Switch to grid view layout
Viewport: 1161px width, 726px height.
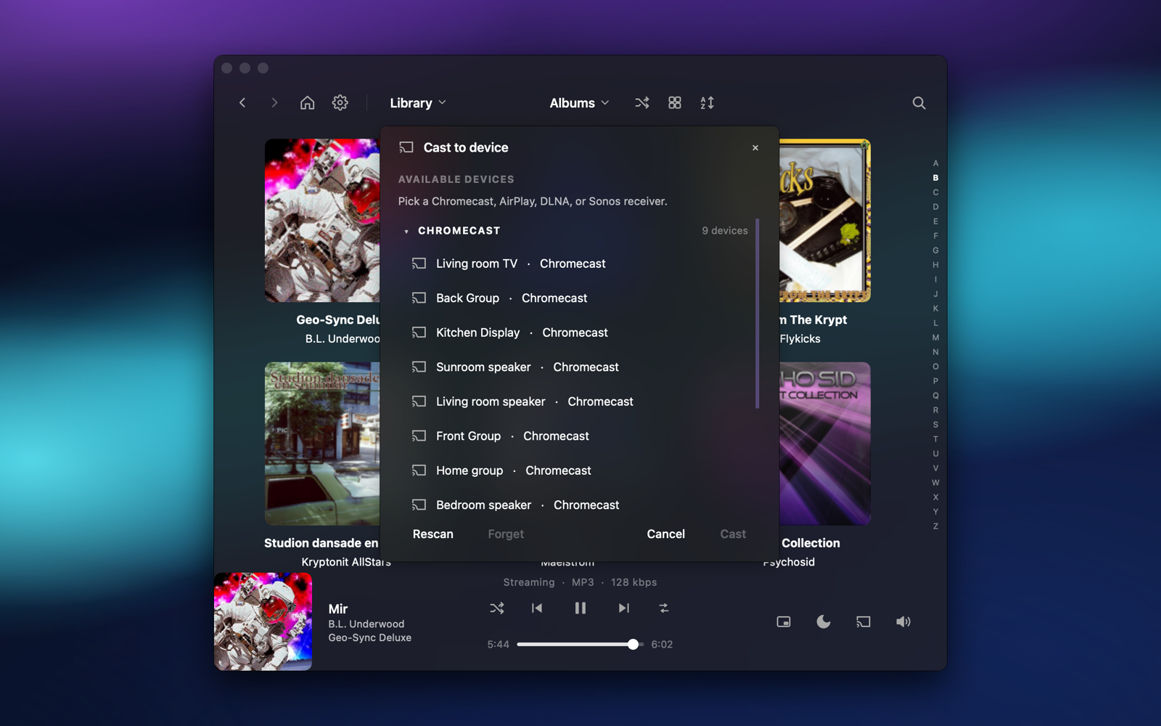[x=675, y=103]
